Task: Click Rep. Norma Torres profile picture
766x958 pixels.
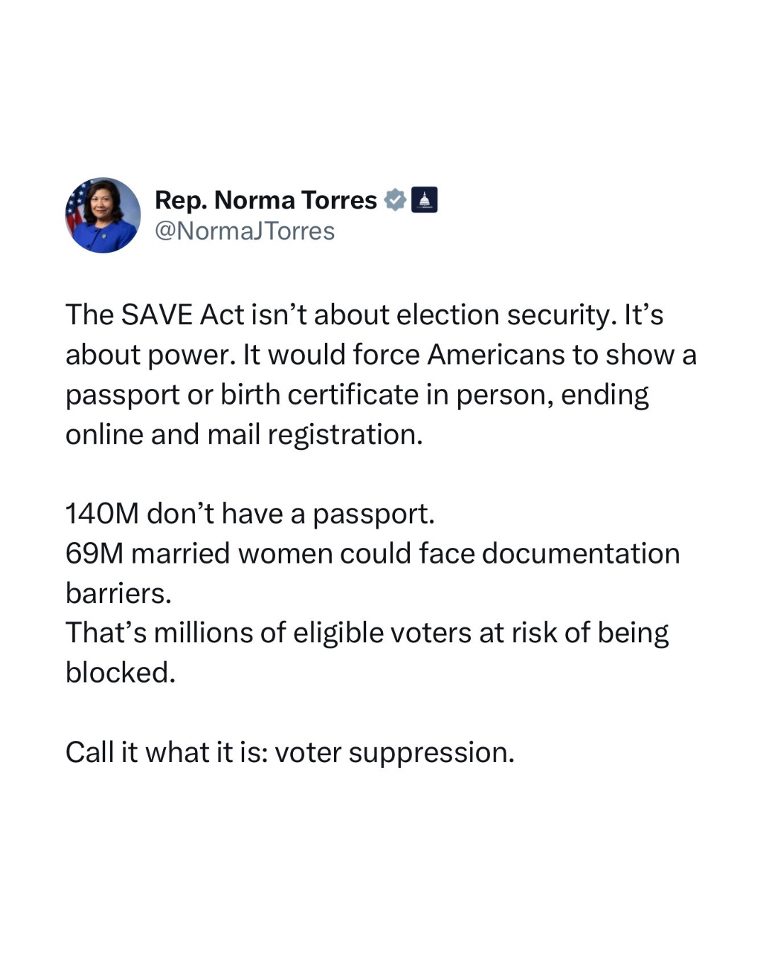Action: tap(103, 215)
